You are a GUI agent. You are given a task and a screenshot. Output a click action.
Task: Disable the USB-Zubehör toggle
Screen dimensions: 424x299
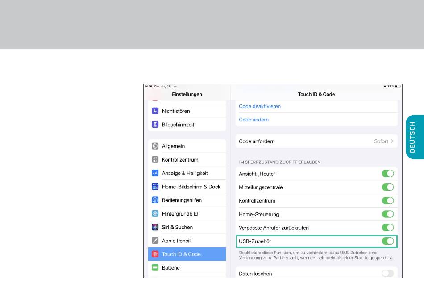point(387,241)
